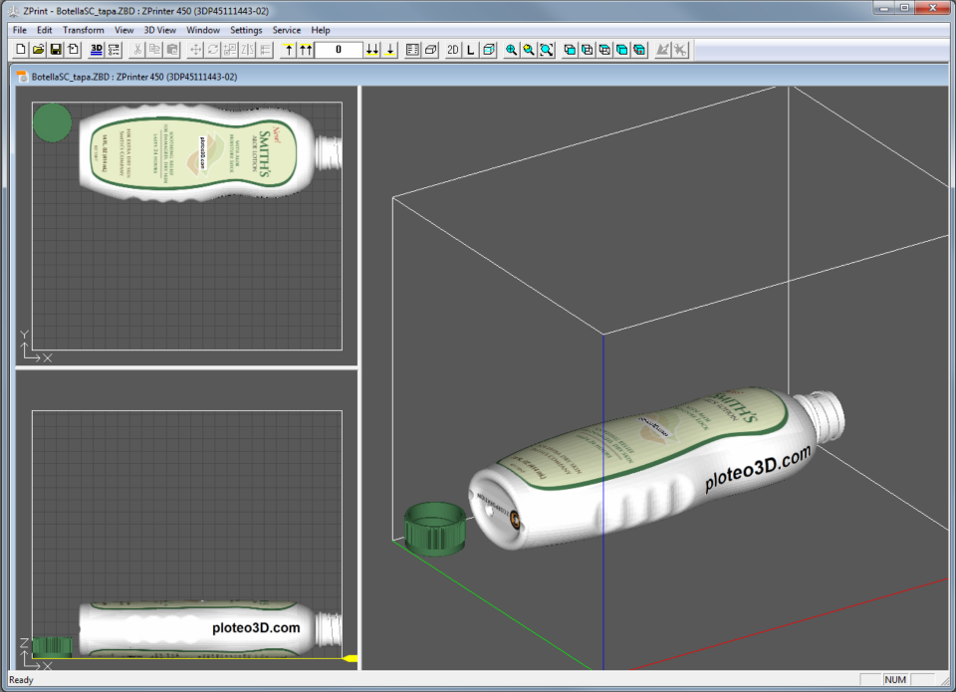Zoom in with the plus magnifier icon
The height and width of the screenshot is (692, 956).
512,50
